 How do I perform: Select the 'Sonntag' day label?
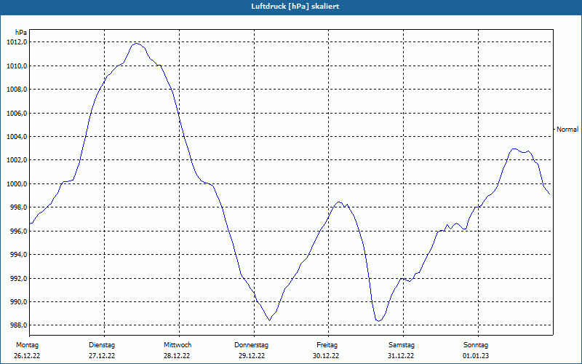(476, 345)
